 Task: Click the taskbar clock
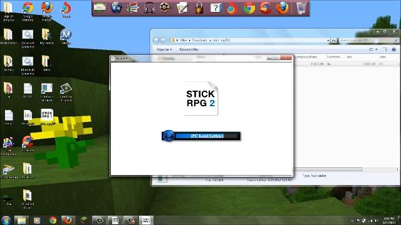coord(389,221)
